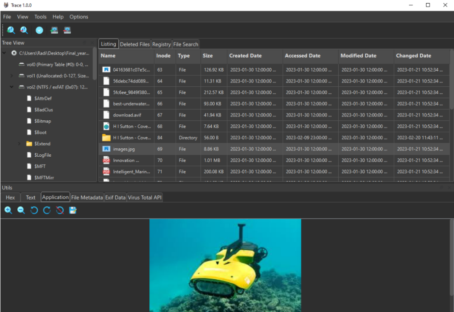Switch to the Deleted Files tab
The image size is (454, 312).
[135, 44]
